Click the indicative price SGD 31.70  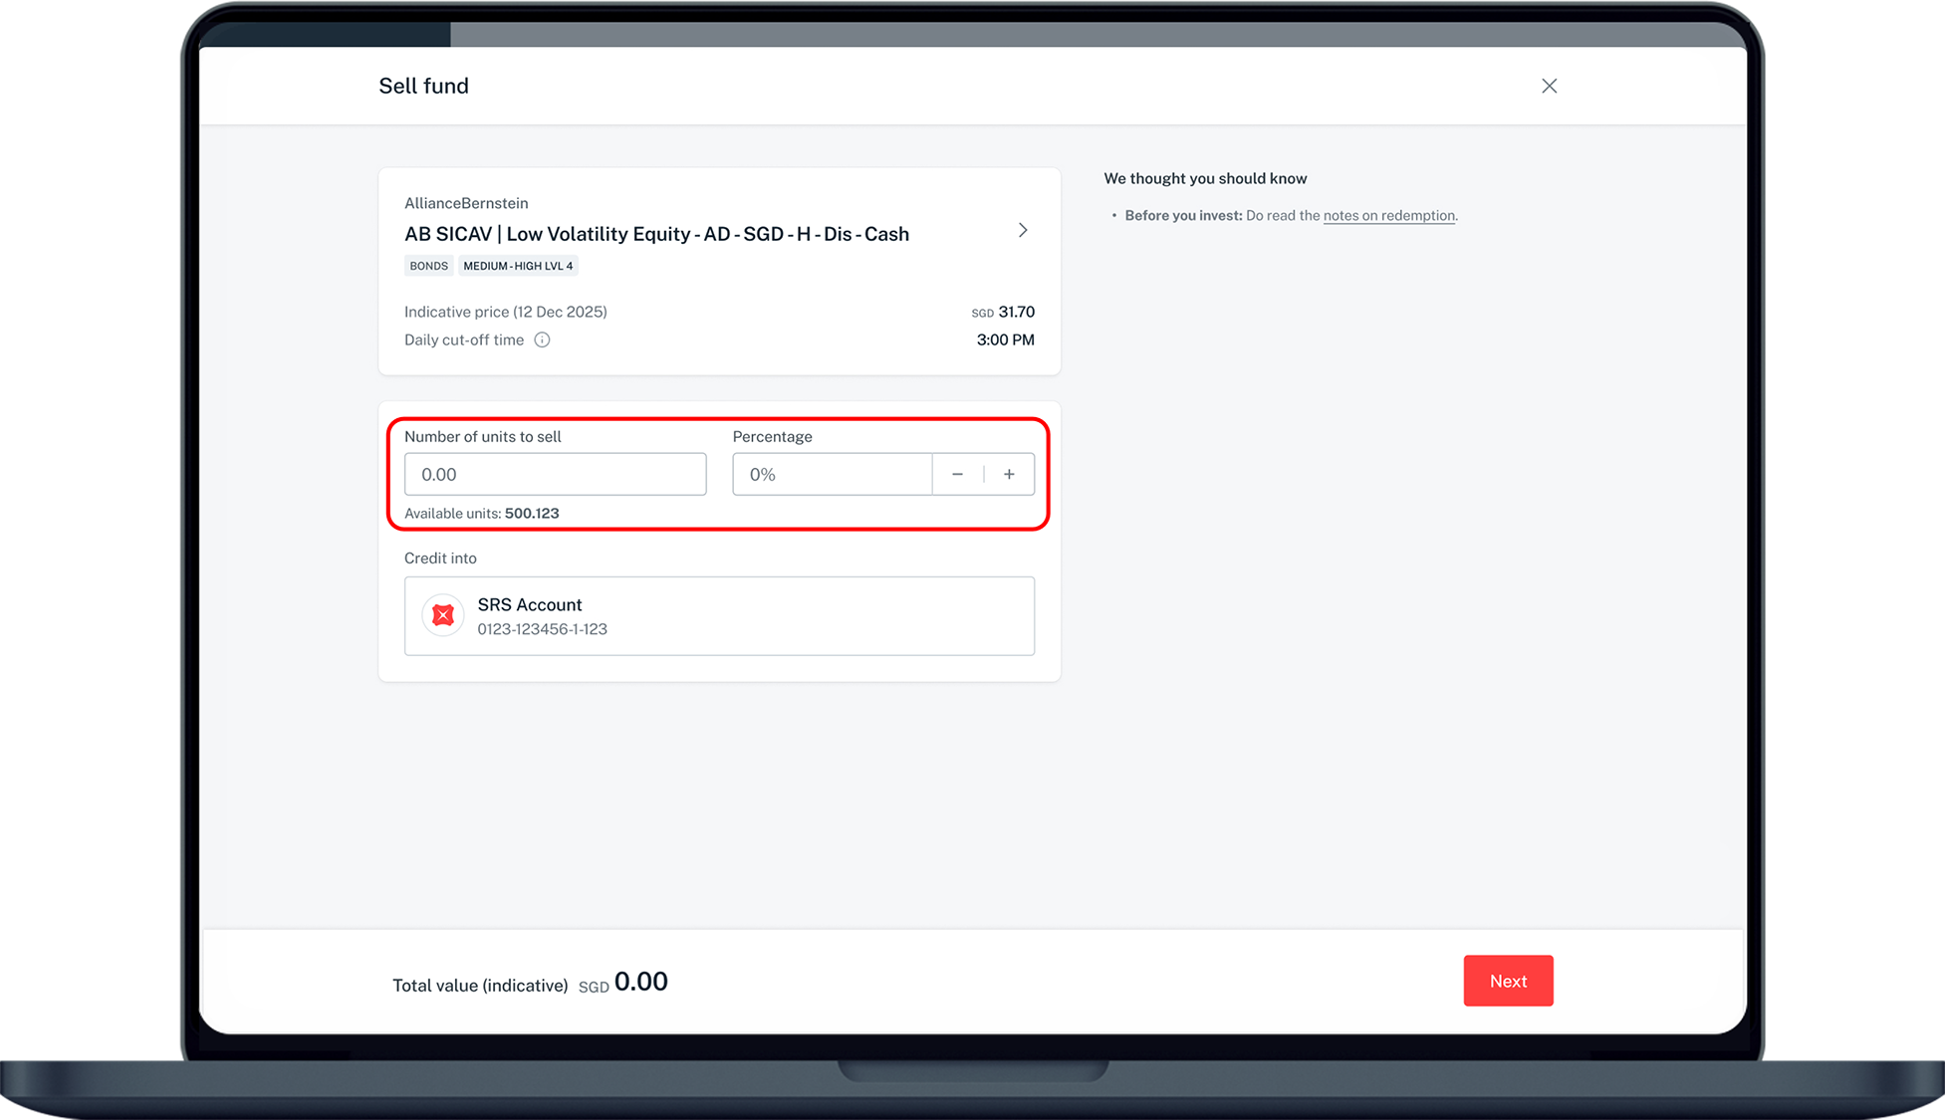1004,312
